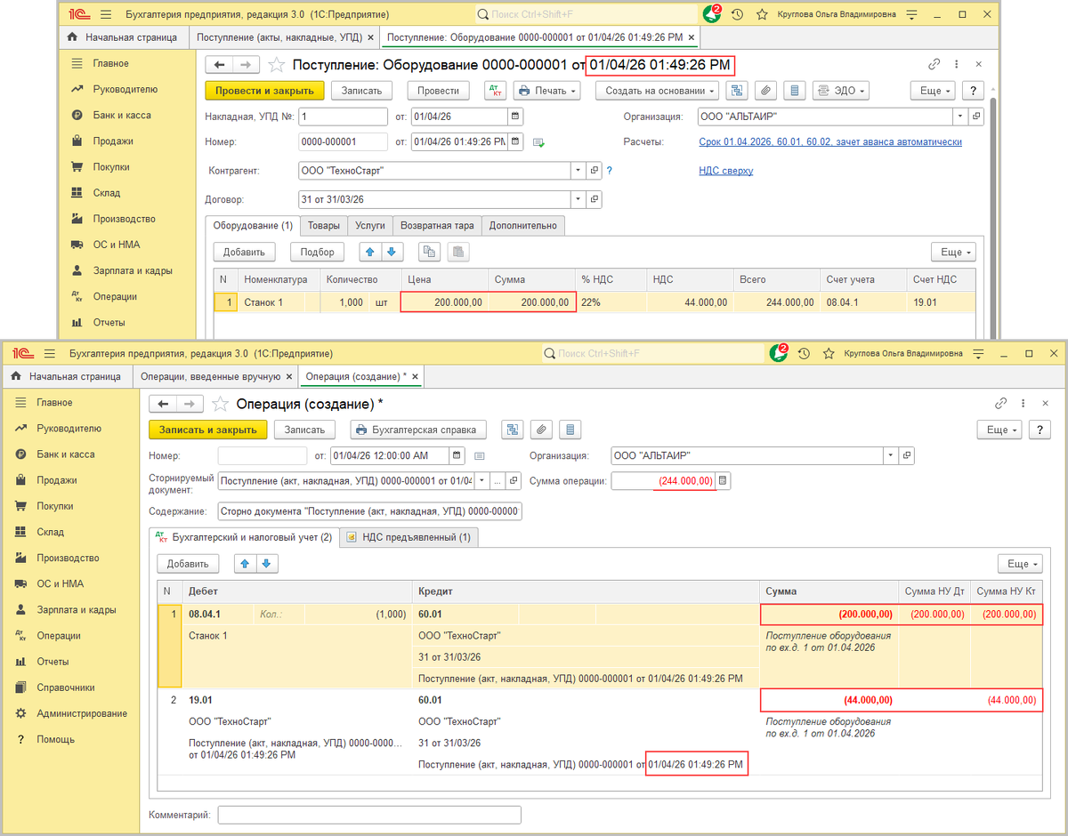Click Записать и закрыть in Операция
1068x836 pixels.
[x=207, y=430]
